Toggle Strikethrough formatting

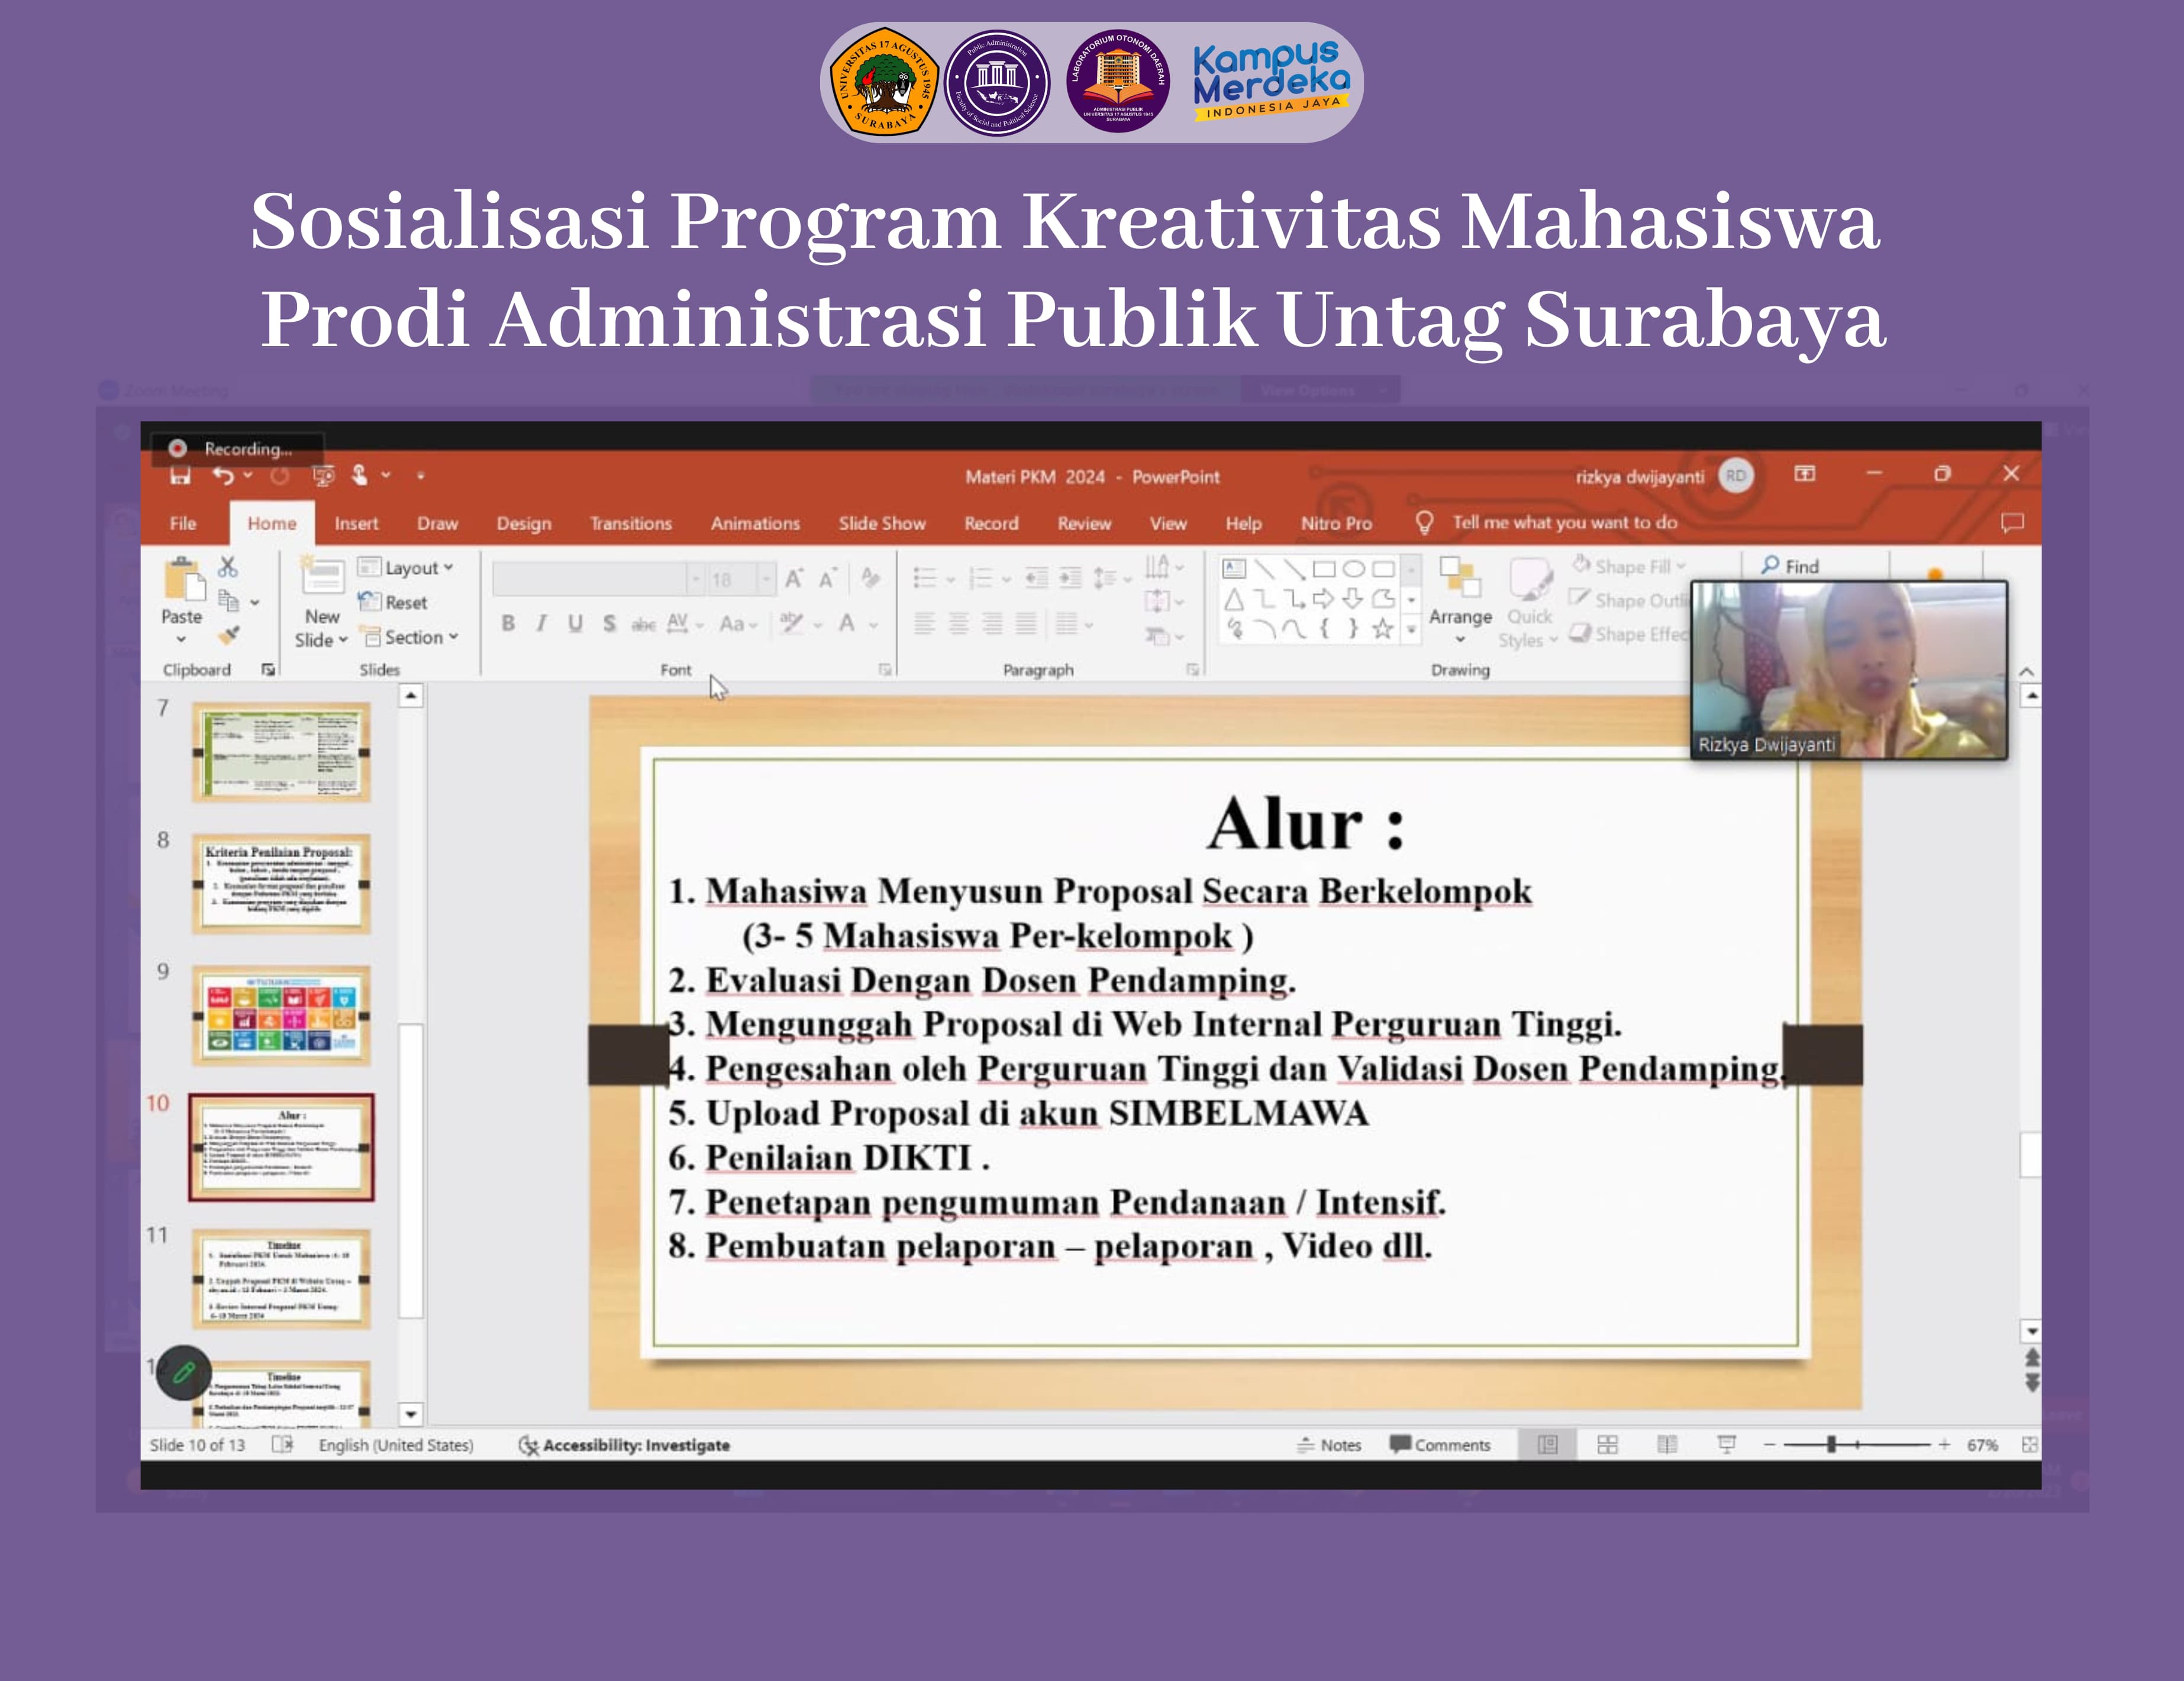point(643,625)
